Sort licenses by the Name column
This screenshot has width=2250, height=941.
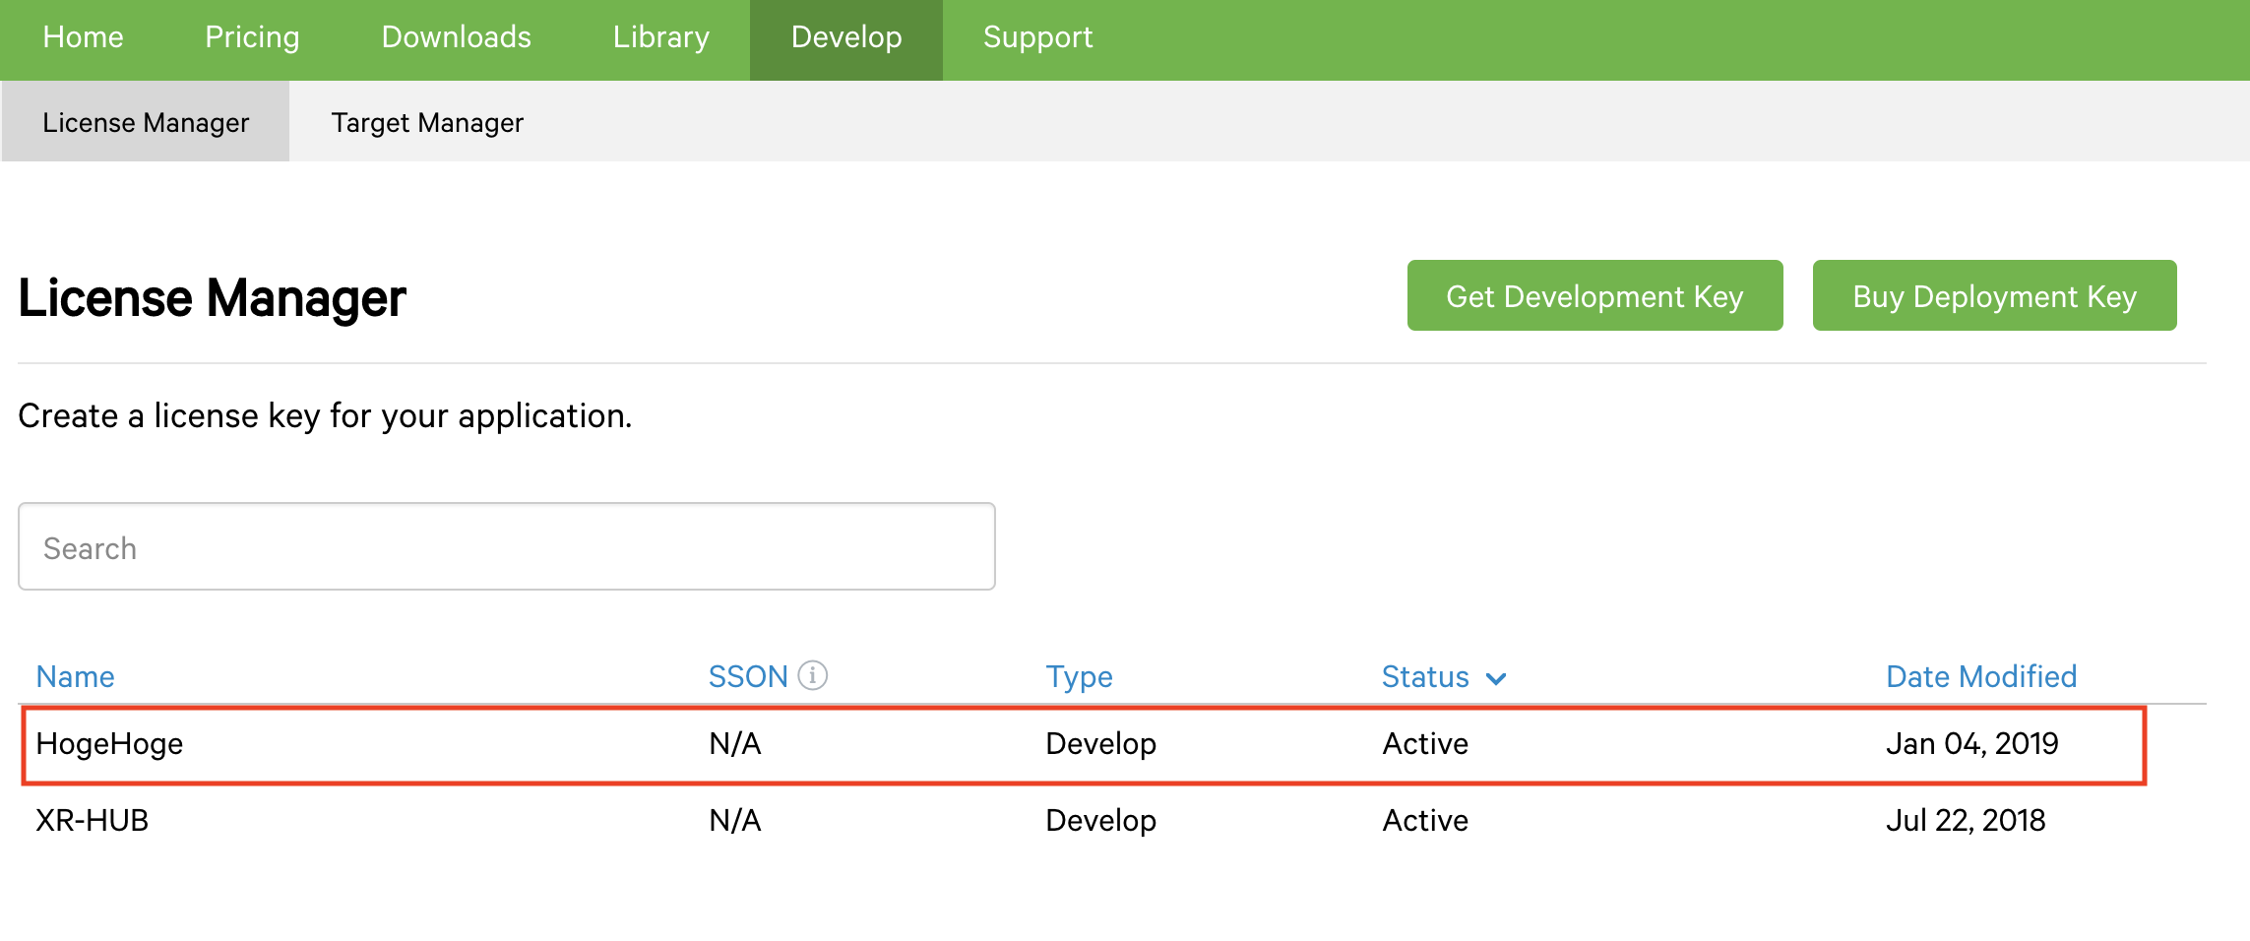[75, 676]
